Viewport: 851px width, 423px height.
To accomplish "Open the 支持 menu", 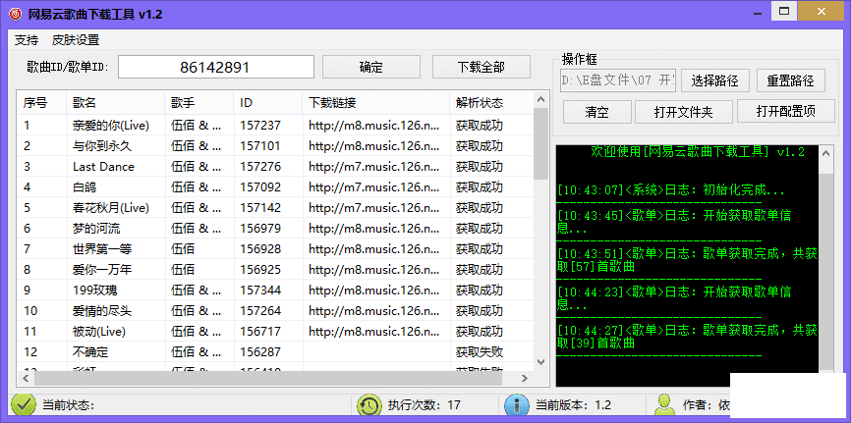I will 27,39.
